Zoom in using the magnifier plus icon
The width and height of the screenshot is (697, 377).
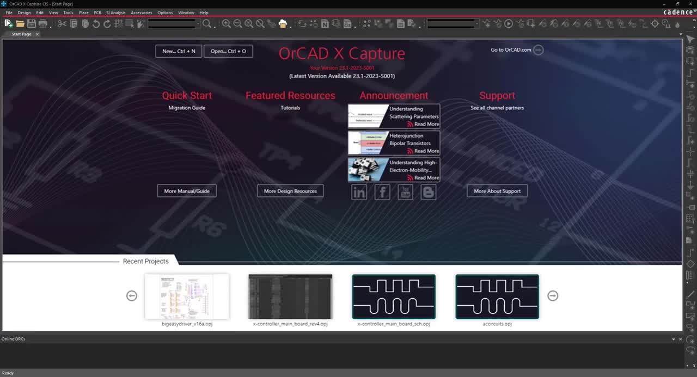click(x=226, y=23)
